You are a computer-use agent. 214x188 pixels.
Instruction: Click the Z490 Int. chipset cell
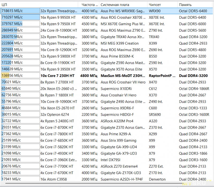[x=156, y=102]
